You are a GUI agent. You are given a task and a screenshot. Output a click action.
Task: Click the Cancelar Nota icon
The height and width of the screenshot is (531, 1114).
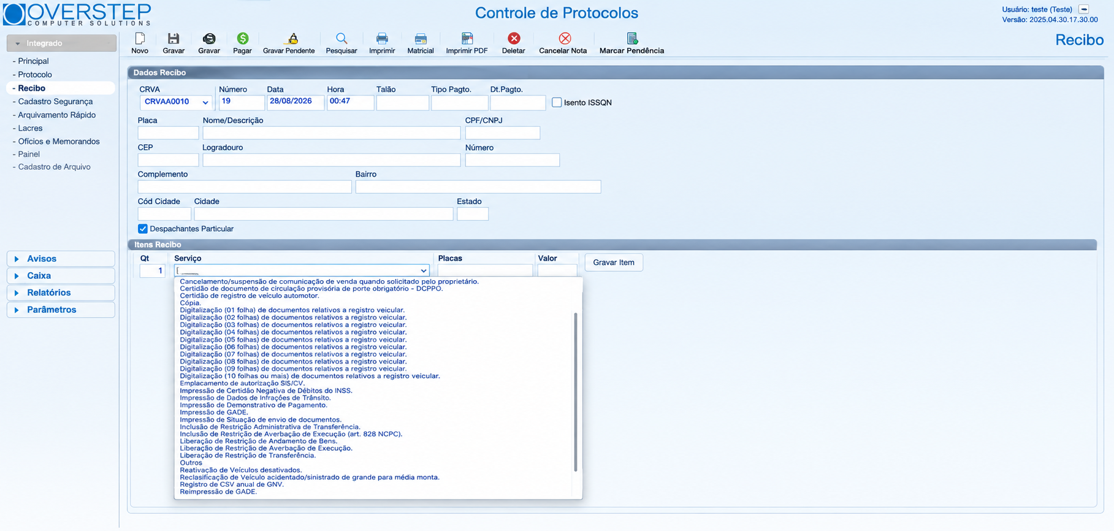coord(565,39)
